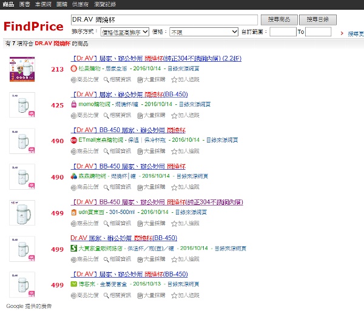Click the 301-500ml category in udn row
Image resolution: width=364 pixels, height=311 pixels.
(x=122, y=212)
